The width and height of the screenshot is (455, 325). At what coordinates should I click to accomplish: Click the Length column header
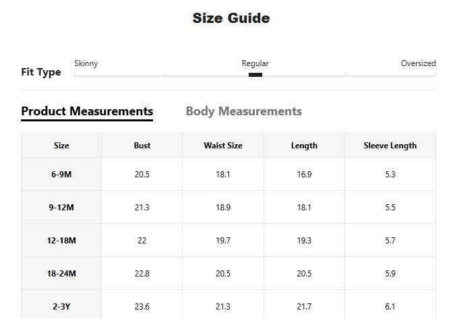tap(304, 145)
